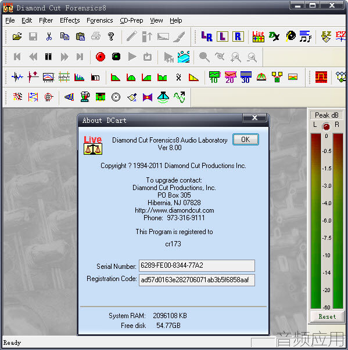Click the play arrow button

(x=132, y=57)
